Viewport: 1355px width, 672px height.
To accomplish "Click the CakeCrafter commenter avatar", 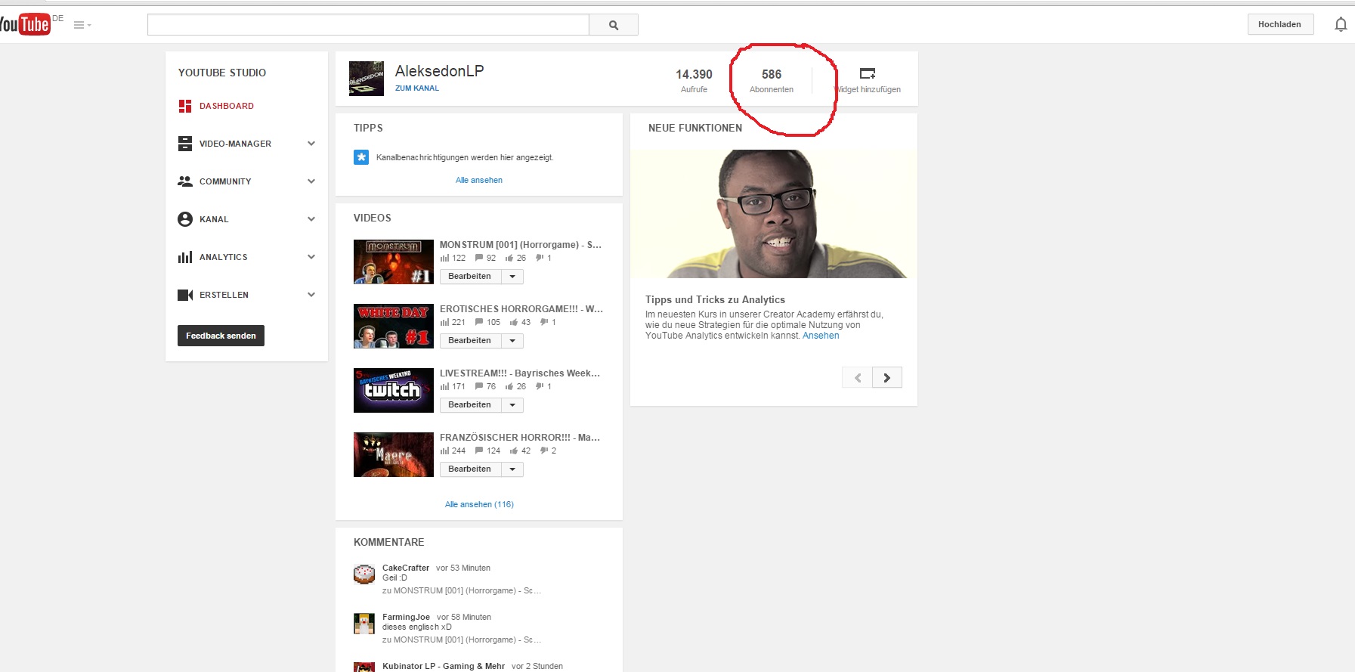I will click(x=364, y=574).
